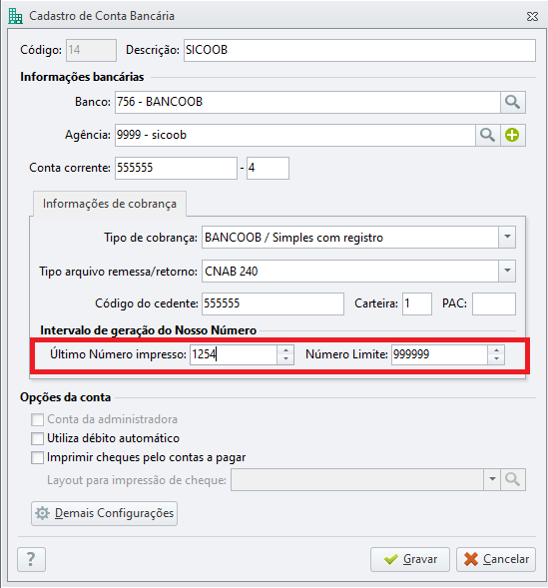Expand the Tipo de cobrança dropdown
The height and width of the screenshot is (588, 548).
[507, 237]
